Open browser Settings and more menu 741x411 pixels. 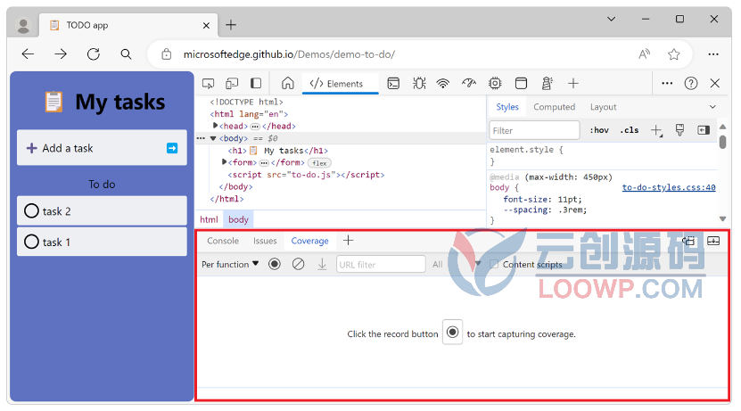point(713,54)
